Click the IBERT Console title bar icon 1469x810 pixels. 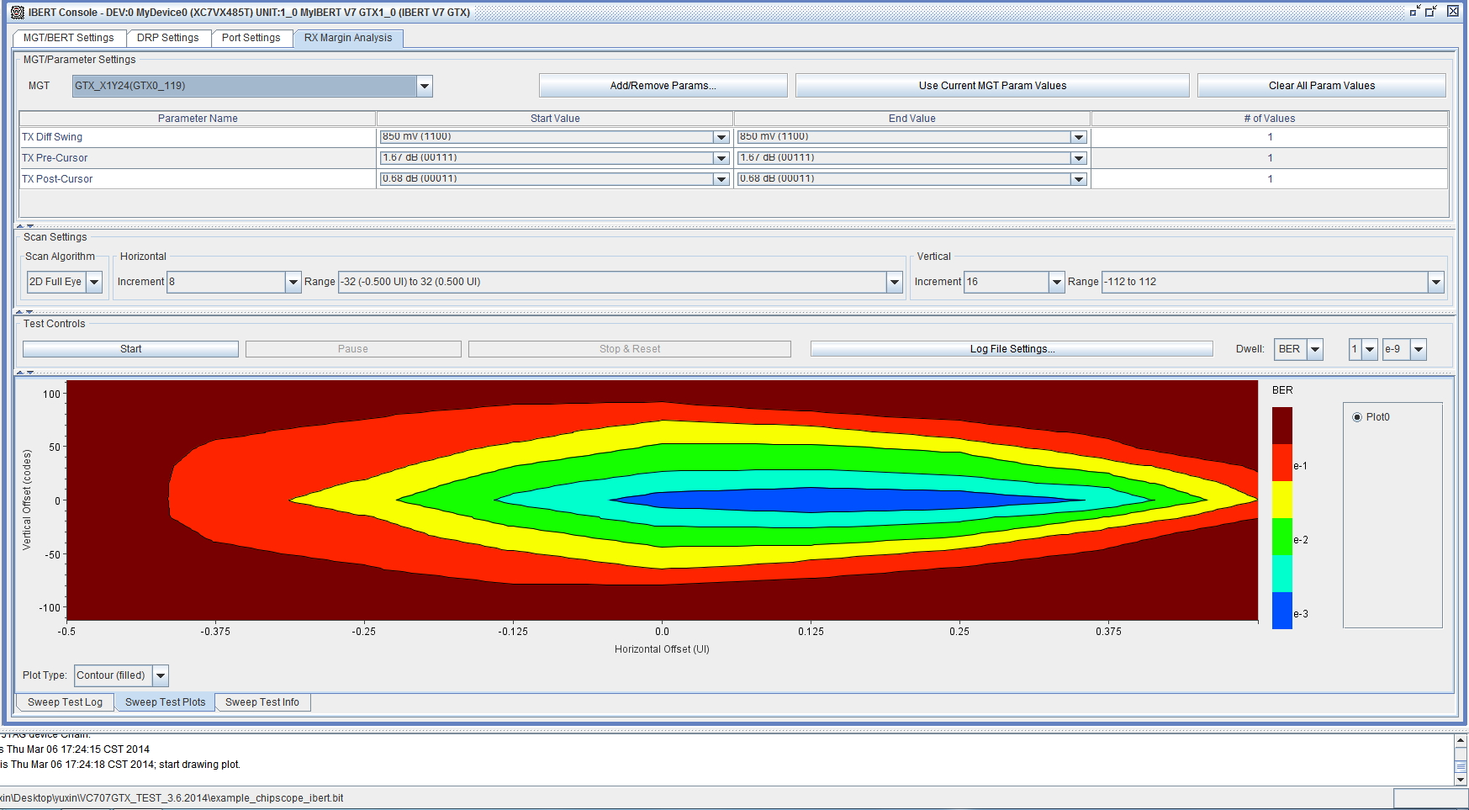(x=17, y=12)
